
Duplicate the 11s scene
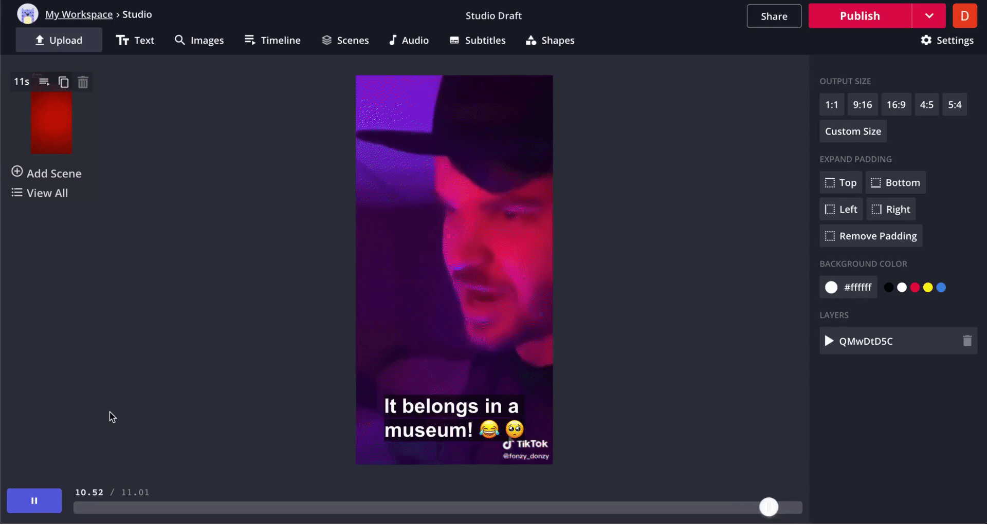point(63,82)
